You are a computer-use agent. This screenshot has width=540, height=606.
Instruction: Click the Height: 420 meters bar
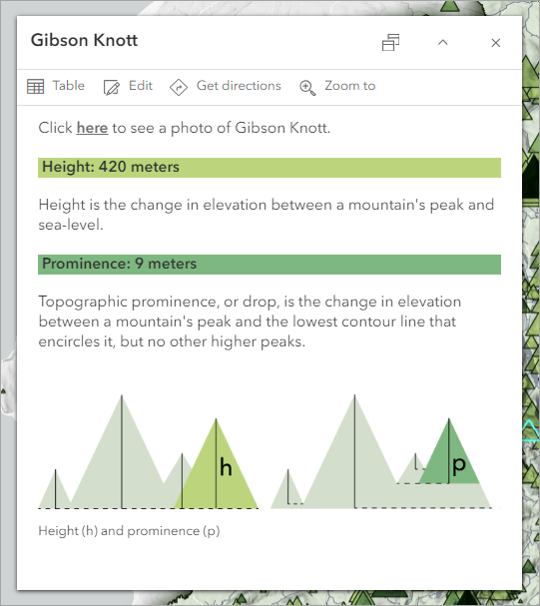270,168
